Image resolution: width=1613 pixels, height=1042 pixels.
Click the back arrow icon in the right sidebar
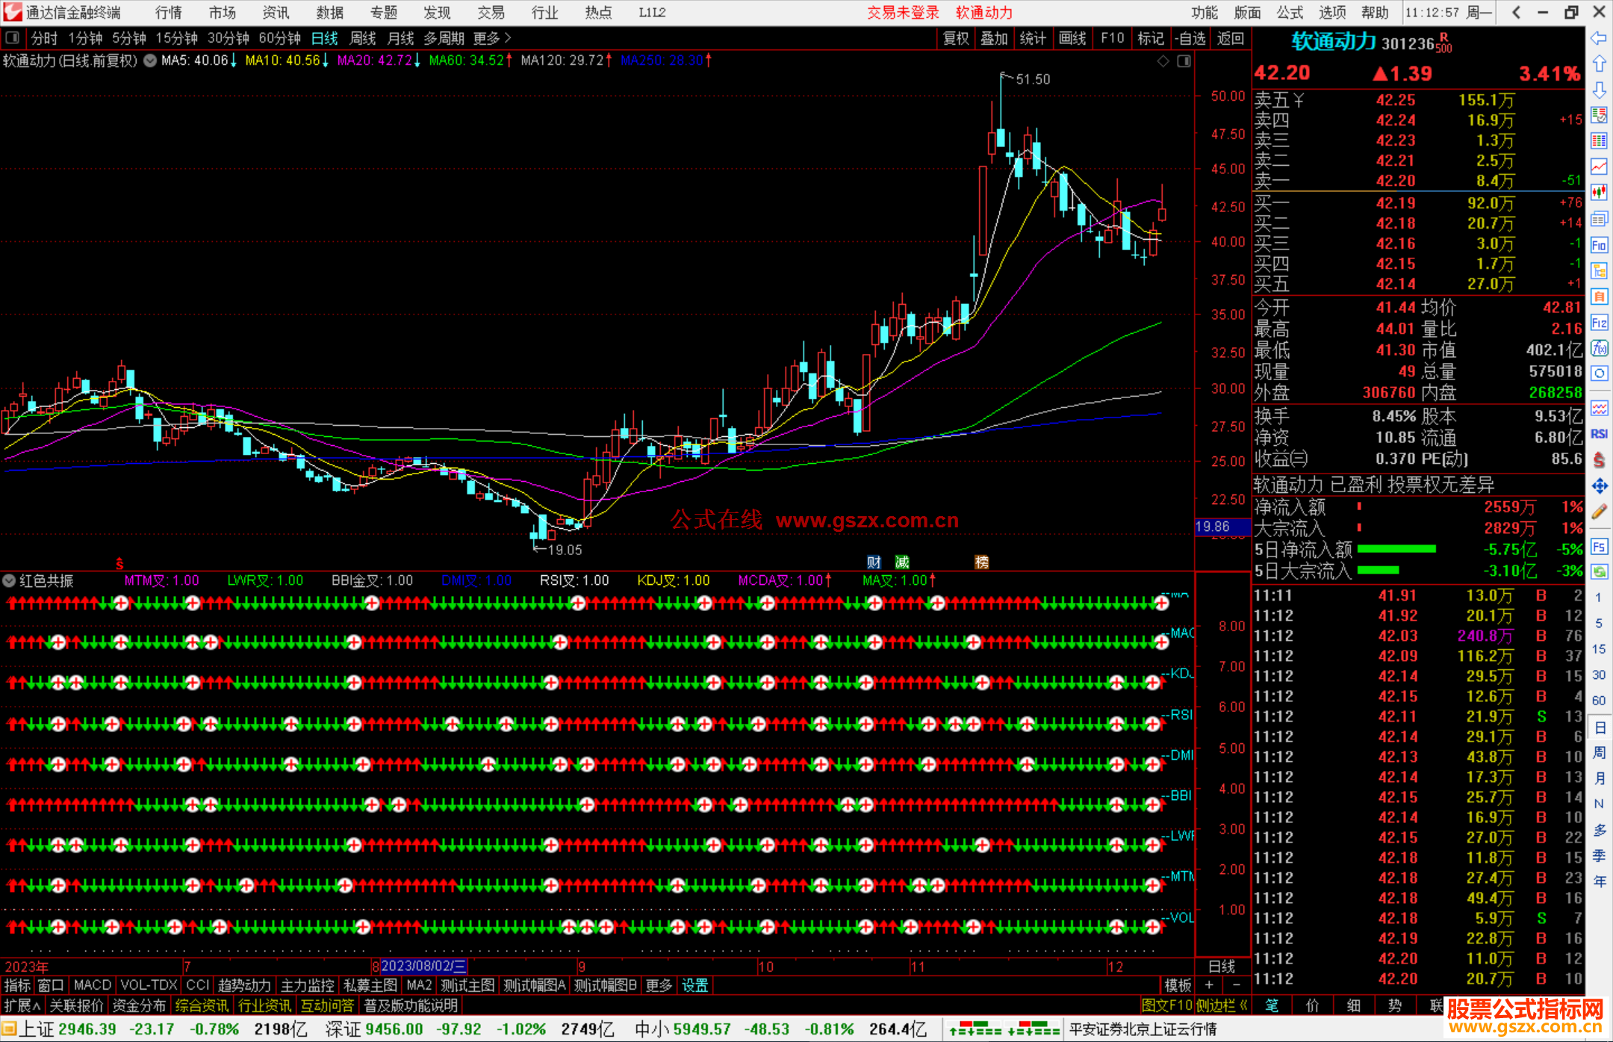tap(1599, 38)
